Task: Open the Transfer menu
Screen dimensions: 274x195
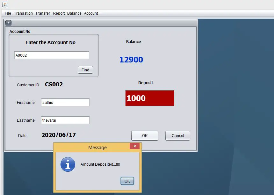Action: (x=43, y=13)
